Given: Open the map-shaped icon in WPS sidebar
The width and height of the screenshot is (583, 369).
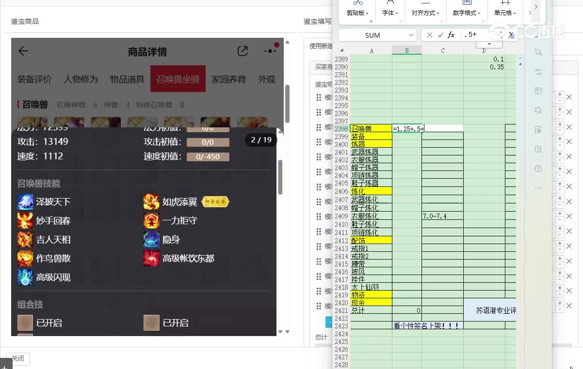Looking at the screenshot, I should (538, 149).
